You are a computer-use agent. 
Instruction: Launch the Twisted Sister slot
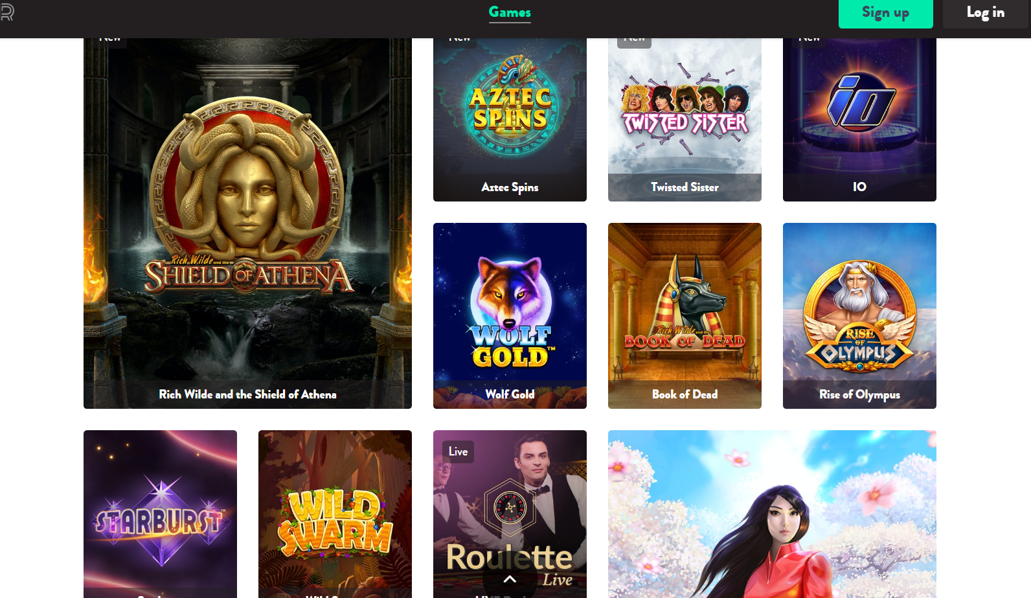[685, 119]
